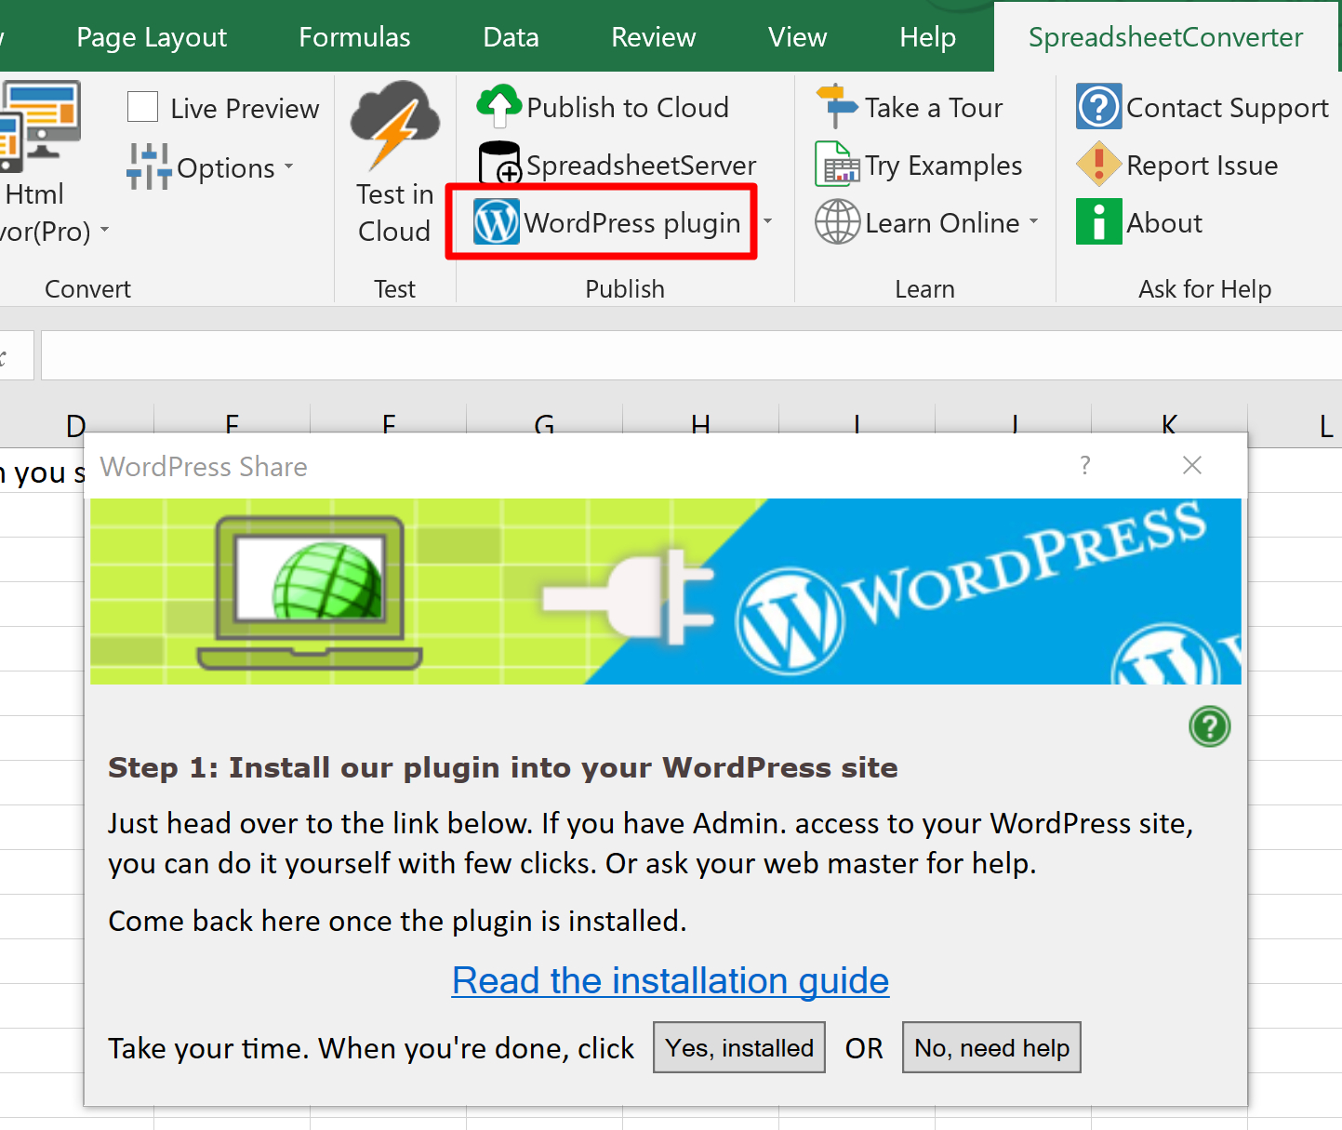This screenshot has width=1342, height=1130.
Task: Open the WordPress plugin dropdown arrow
Action: pyautogui.click(x=767, y=222)
